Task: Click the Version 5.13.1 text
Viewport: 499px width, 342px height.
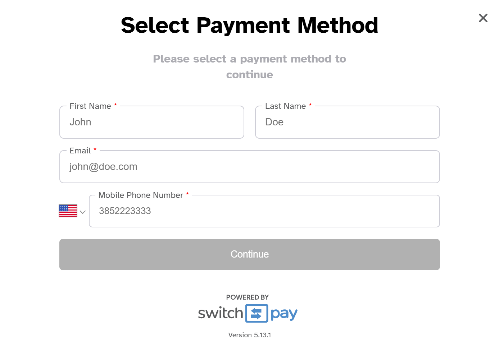Action: (250, 335)
